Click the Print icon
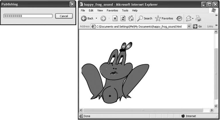Viewport: 220px width, 120px height. [198, 18]
